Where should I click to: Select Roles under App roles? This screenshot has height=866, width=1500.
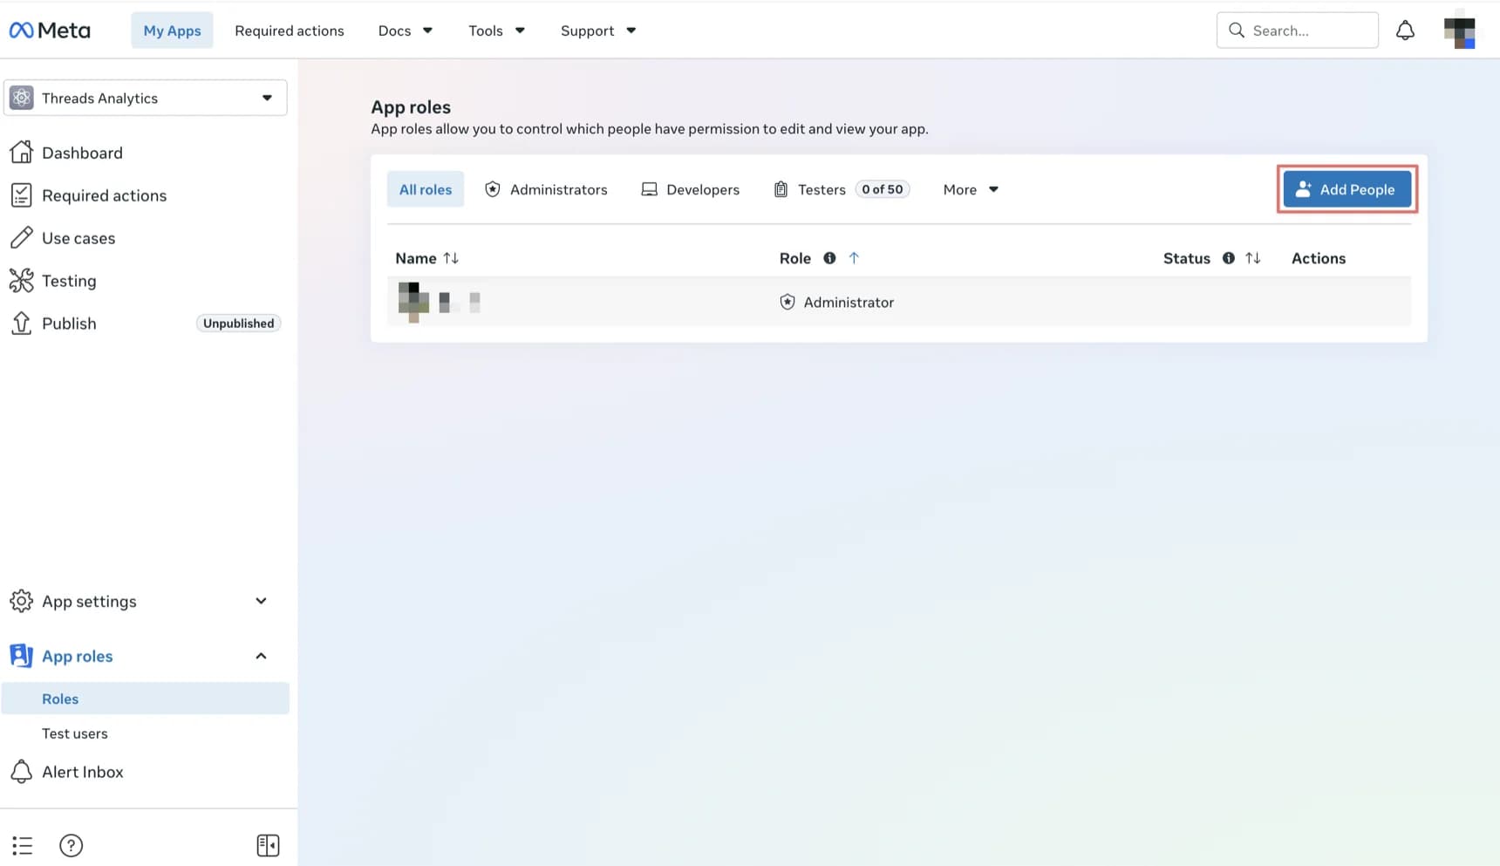(x=146, y=699)
